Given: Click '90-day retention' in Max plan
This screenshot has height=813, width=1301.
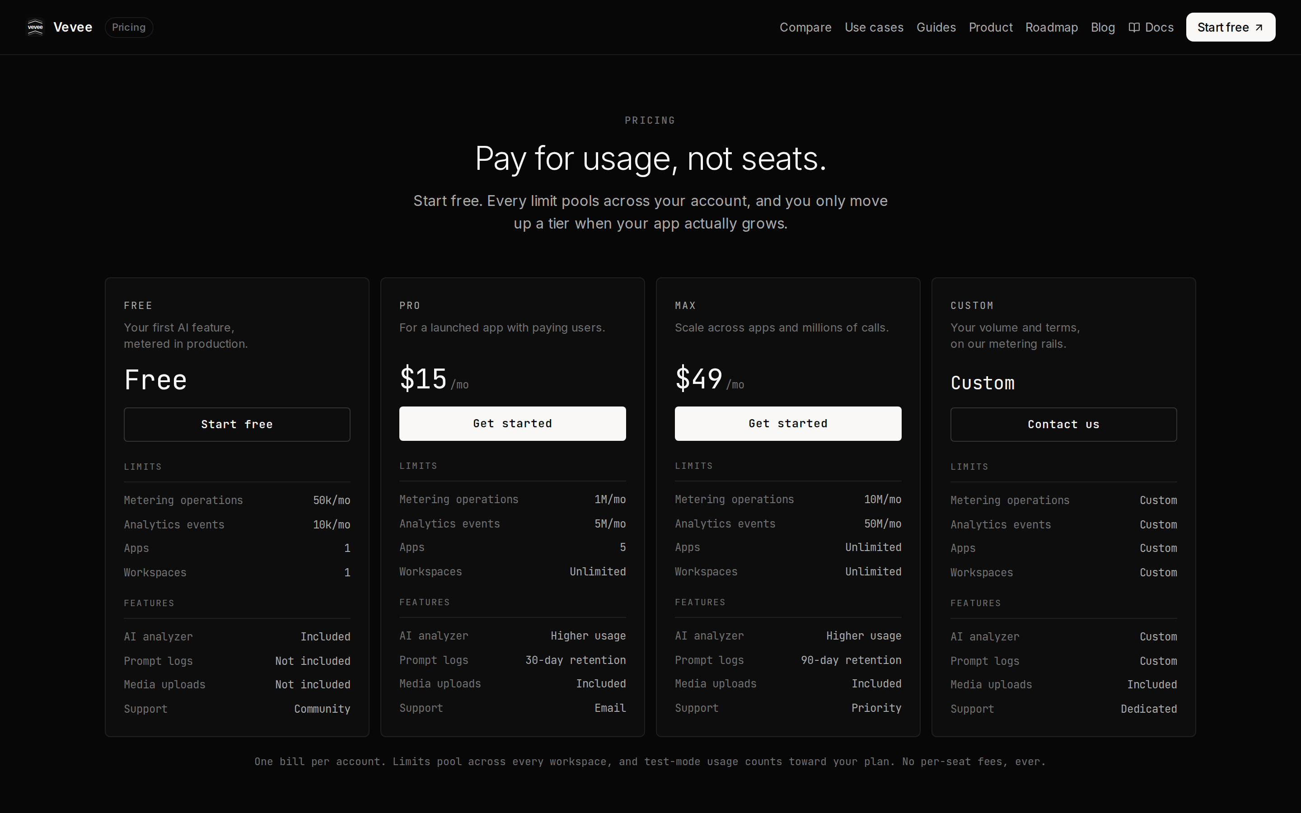Looking at the screenshot, I should pyautogui.click(x=851, y=660).
